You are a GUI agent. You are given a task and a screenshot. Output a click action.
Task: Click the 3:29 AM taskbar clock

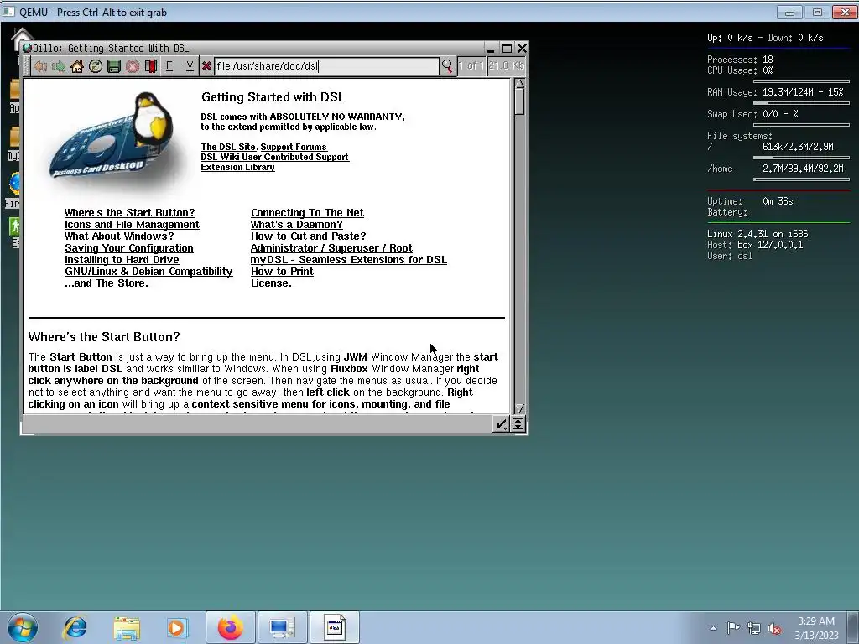(816, 621)
